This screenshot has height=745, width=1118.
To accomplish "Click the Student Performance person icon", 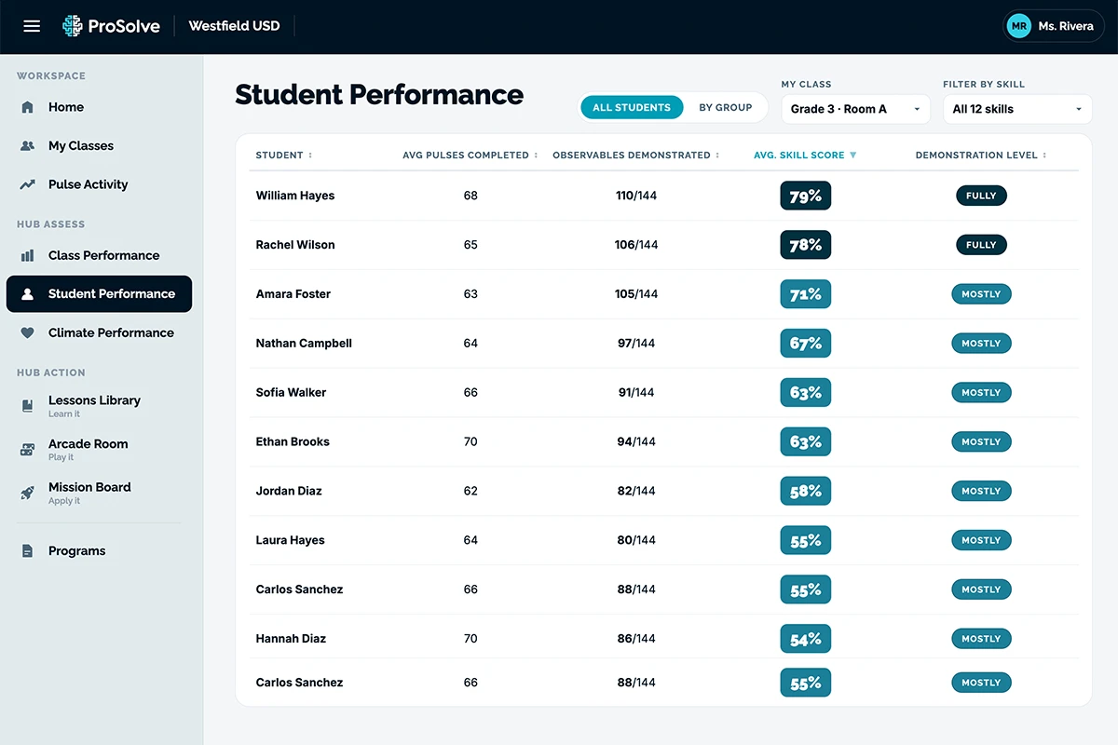I will pyautogui.click(x=28, y=293).
